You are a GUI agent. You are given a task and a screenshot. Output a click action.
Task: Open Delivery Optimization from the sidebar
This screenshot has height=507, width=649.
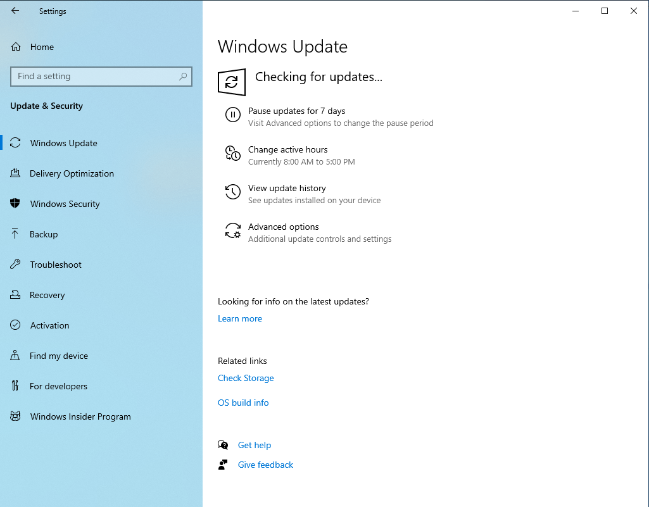tap(15, 173)
